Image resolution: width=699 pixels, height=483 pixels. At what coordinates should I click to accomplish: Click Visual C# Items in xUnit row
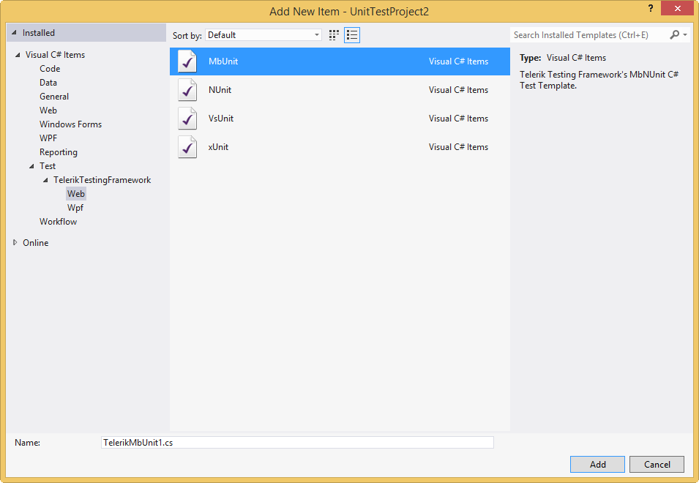[x=458, y=147]
